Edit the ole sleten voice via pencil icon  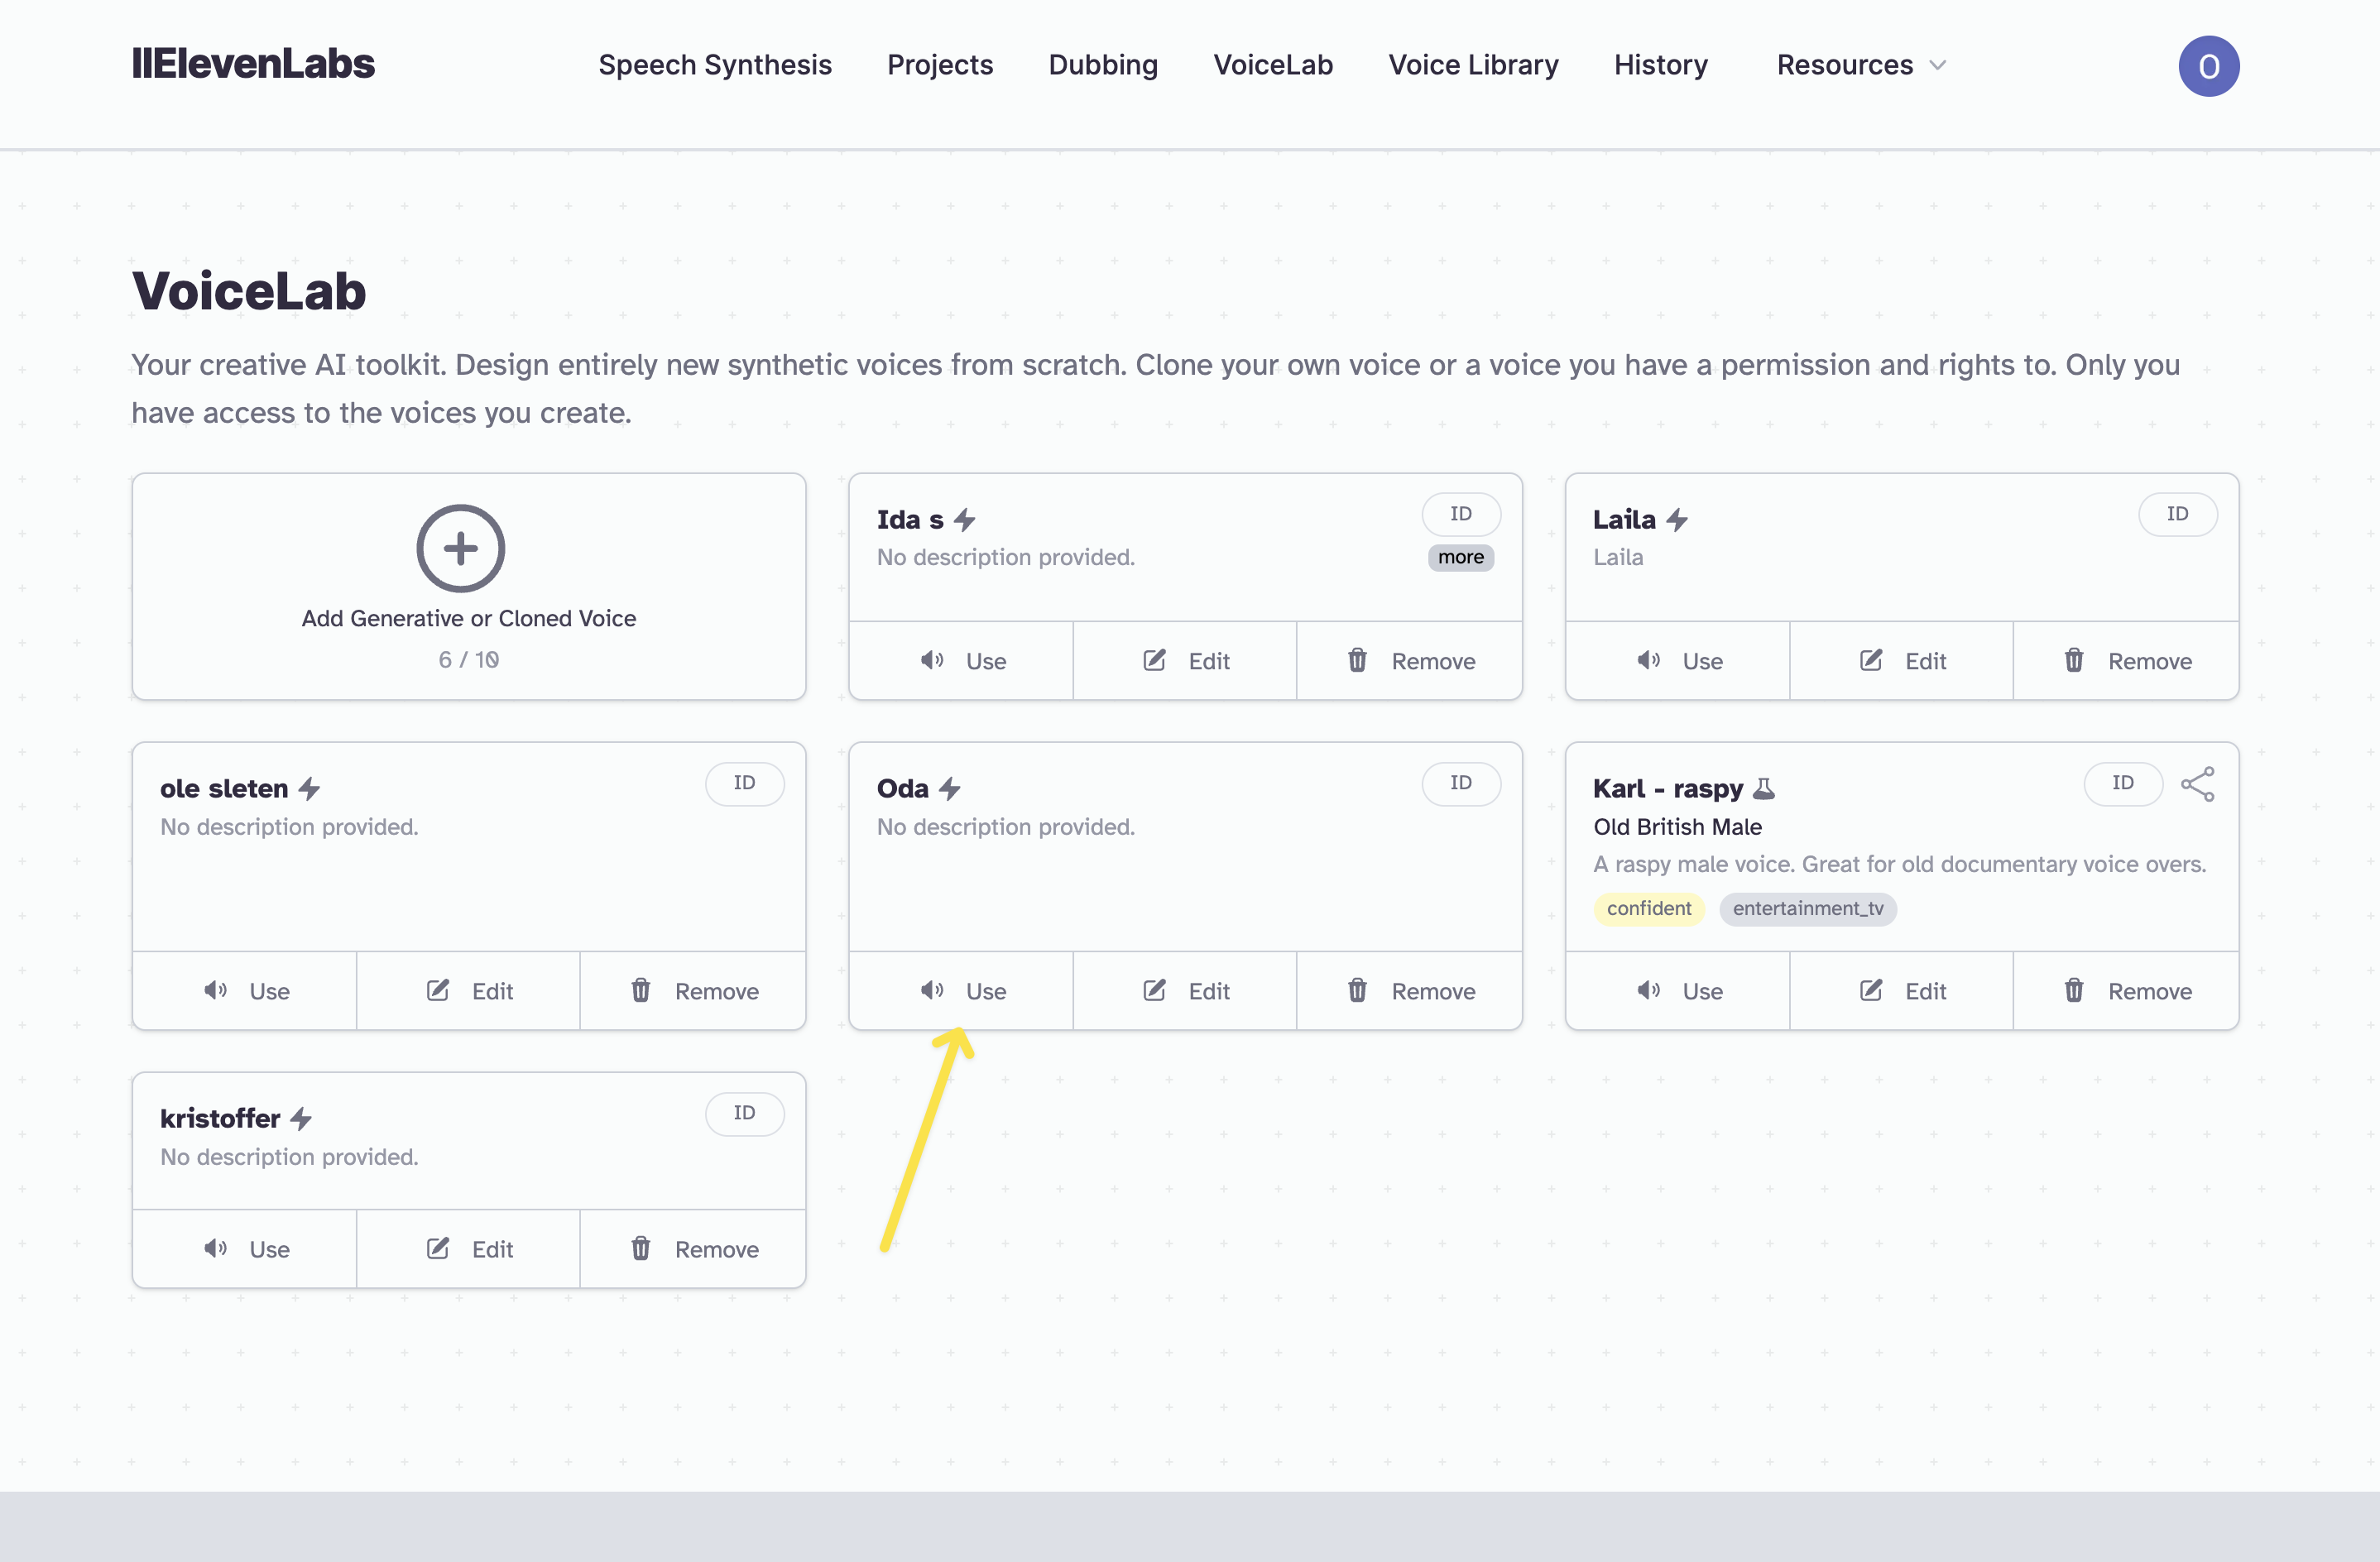pyautogui.click(x=437, y=990)
